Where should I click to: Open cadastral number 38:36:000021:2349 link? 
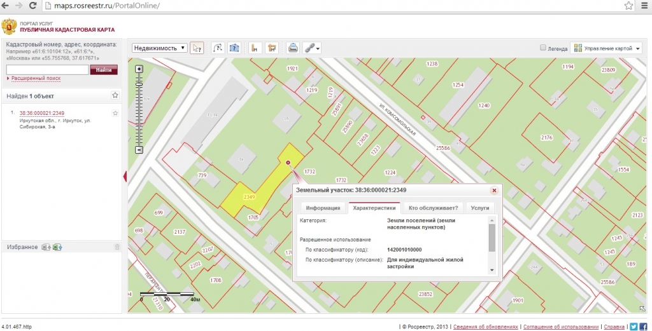[42, 113]
